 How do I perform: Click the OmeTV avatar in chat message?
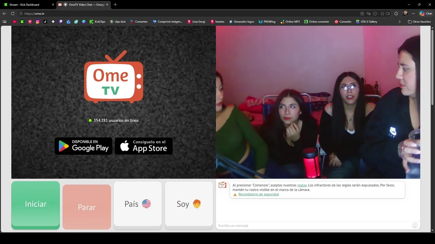click(x=222, y=185)
